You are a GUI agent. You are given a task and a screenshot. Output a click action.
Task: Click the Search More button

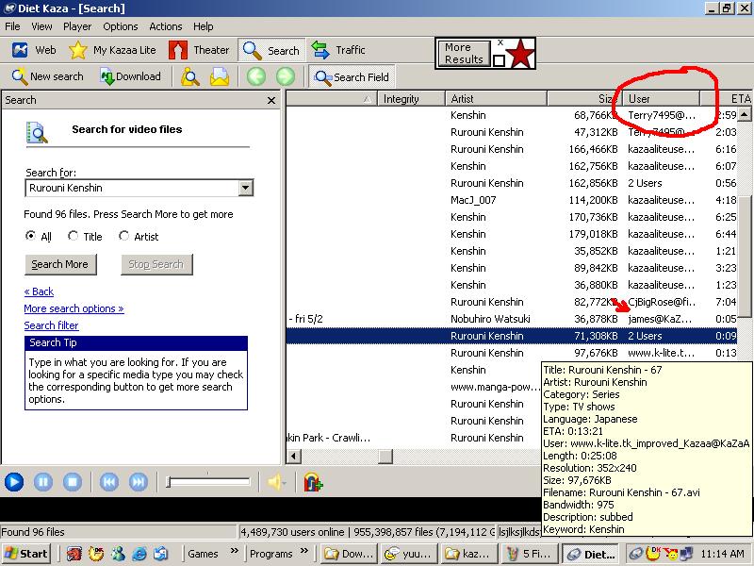pos(59,264)
